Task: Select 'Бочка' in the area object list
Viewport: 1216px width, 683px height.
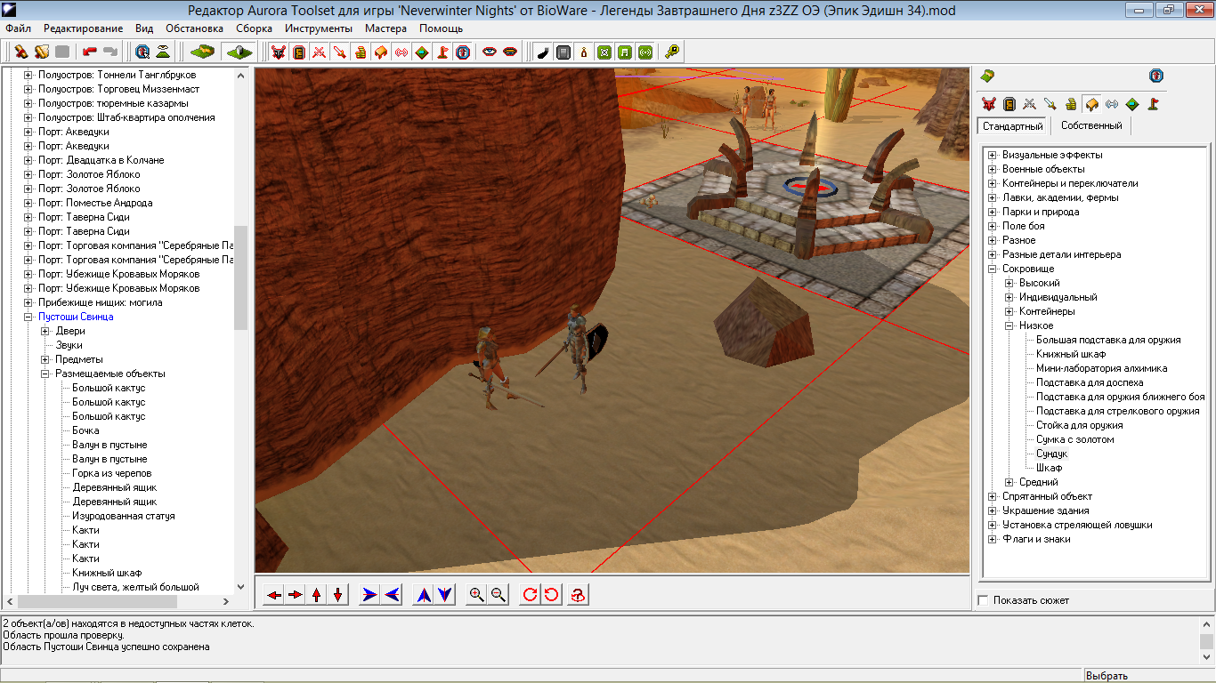Action: pos(86,430)
